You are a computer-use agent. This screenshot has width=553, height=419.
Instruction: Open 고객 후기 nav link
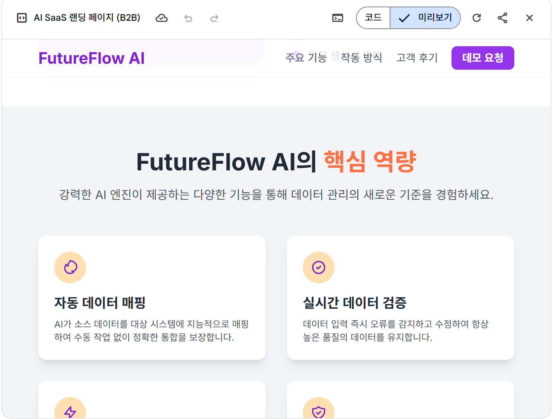coord(417,58)
